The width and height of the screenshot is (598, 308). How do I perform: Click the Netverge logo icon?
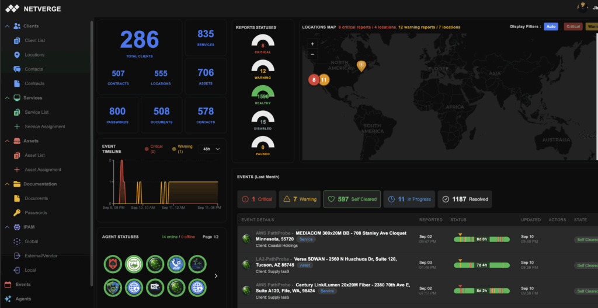tap(13, 9)
